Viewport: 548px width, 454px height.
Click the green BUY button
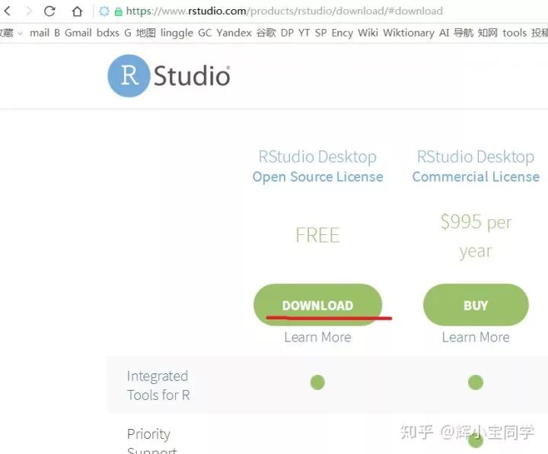(476, 305)
